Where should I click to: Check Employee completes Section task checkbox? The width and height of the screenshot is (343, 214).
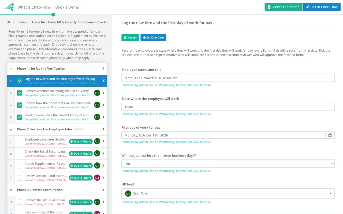[x=20, y=142]
